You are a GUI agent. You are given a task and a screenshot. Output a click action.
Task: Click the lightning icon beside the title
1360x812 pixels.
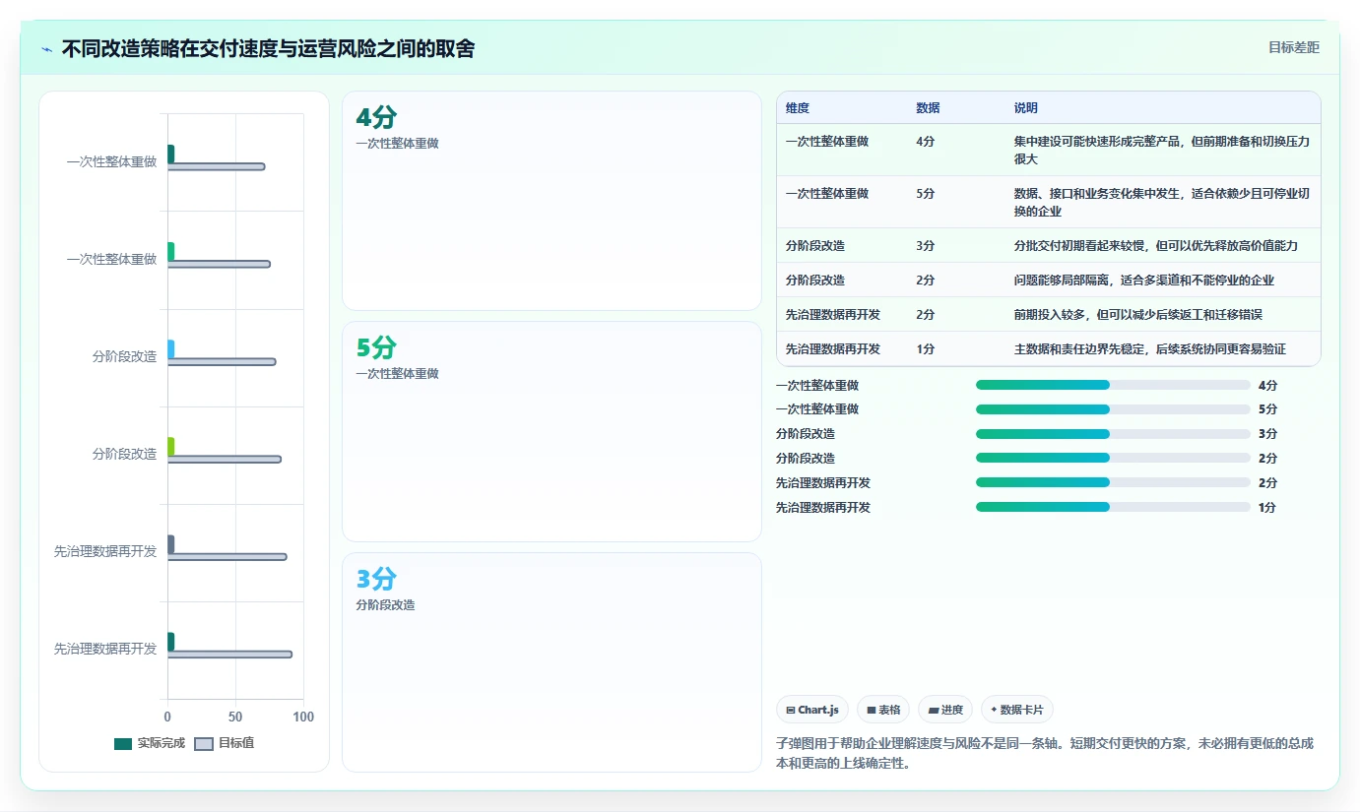[x=47, y=49]
